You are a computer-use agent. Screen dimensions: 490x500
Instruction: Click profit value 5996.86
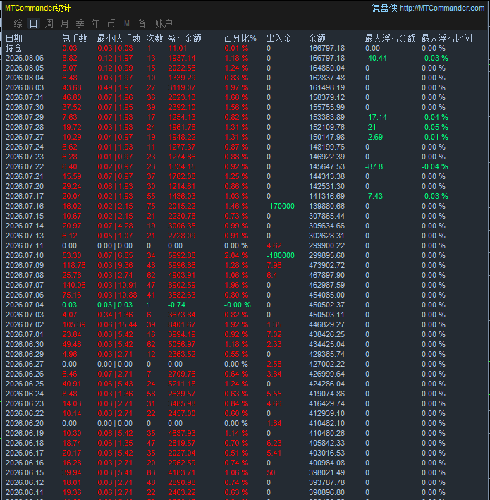(x=182, y=266)
